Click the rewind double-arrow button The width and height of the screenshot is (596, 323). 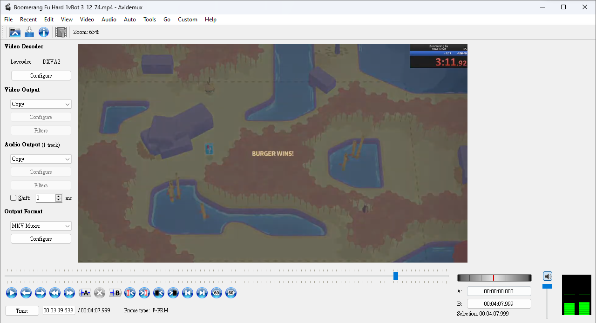point(55,293)
